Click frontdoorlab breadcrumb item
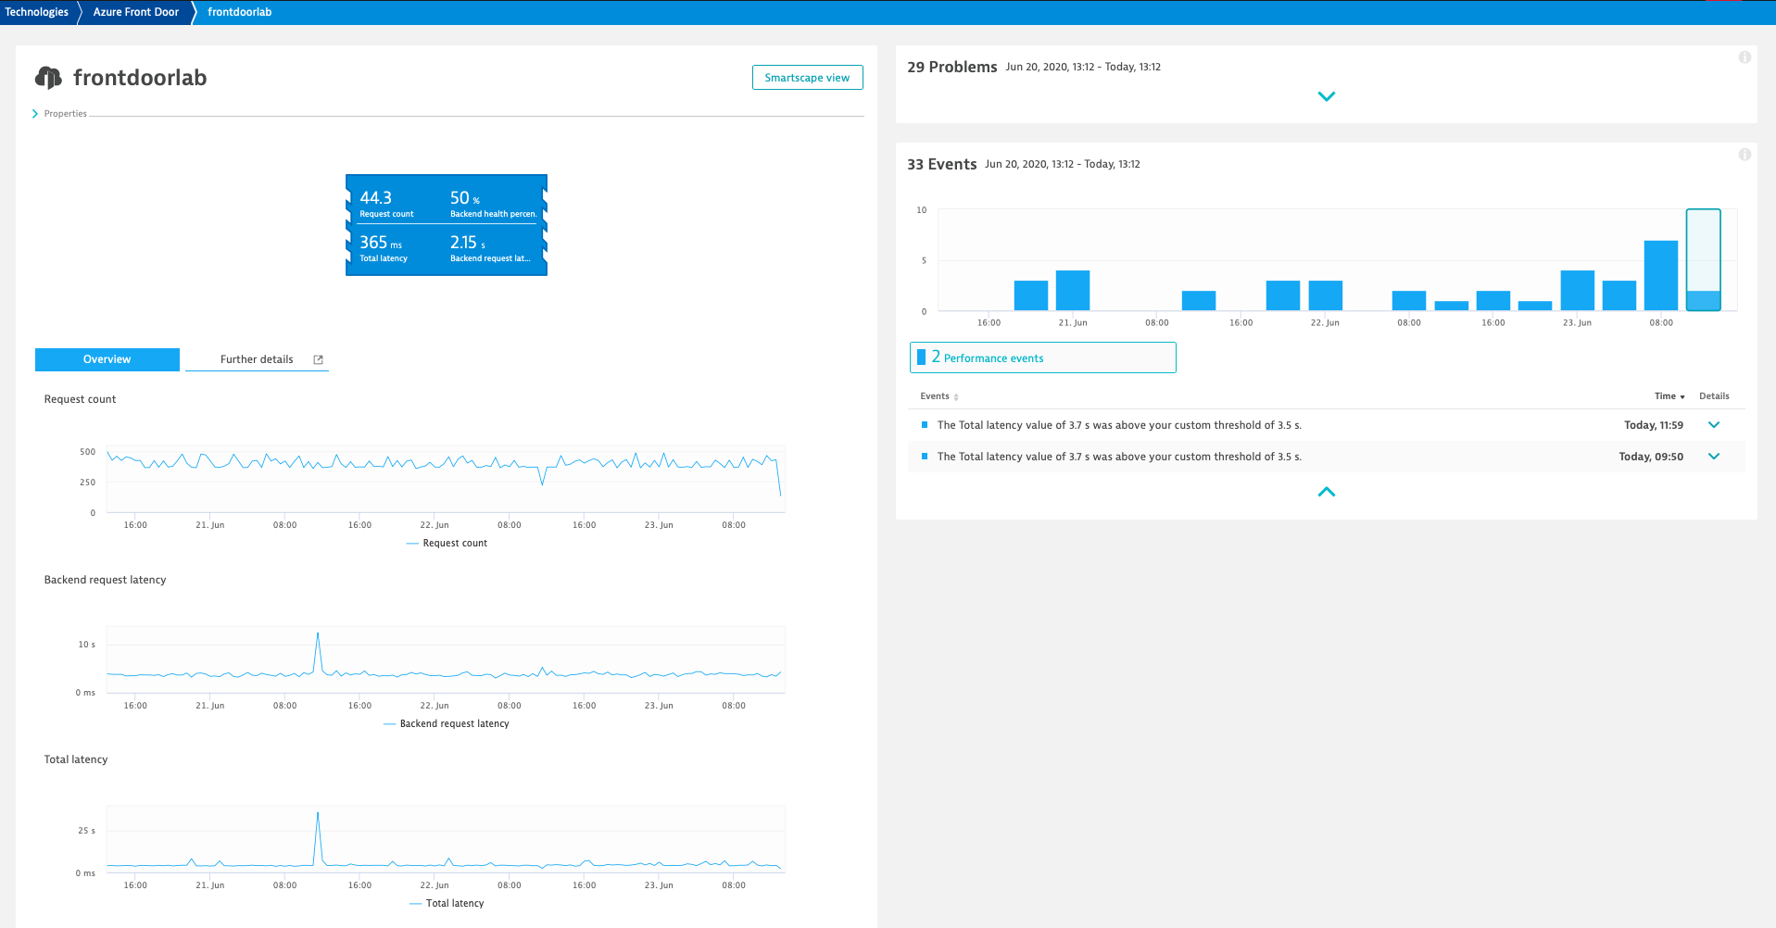The height and width of the screenshot is (928, 1776). tap(240, 12)
